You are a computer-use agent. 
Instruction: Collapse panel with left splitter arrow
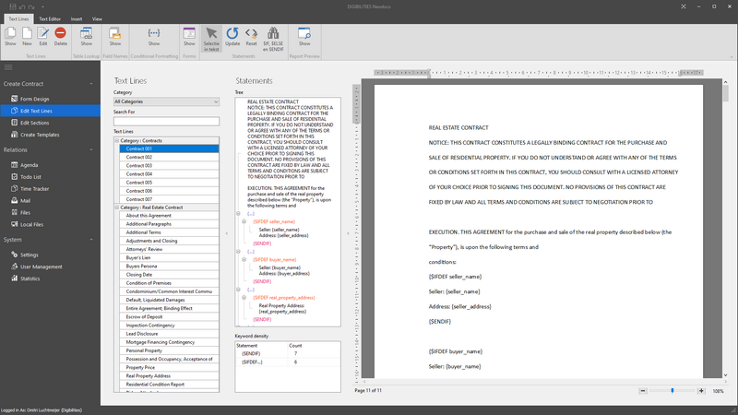[226, 233]
